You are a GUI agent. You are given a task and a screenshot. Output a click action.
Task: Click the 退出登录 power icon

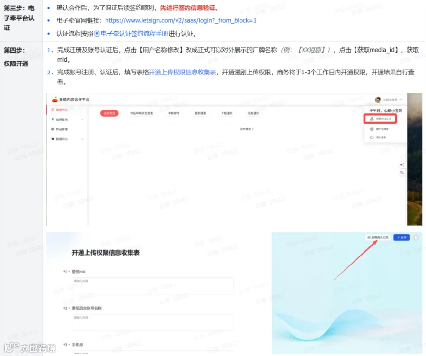(372, 137)
